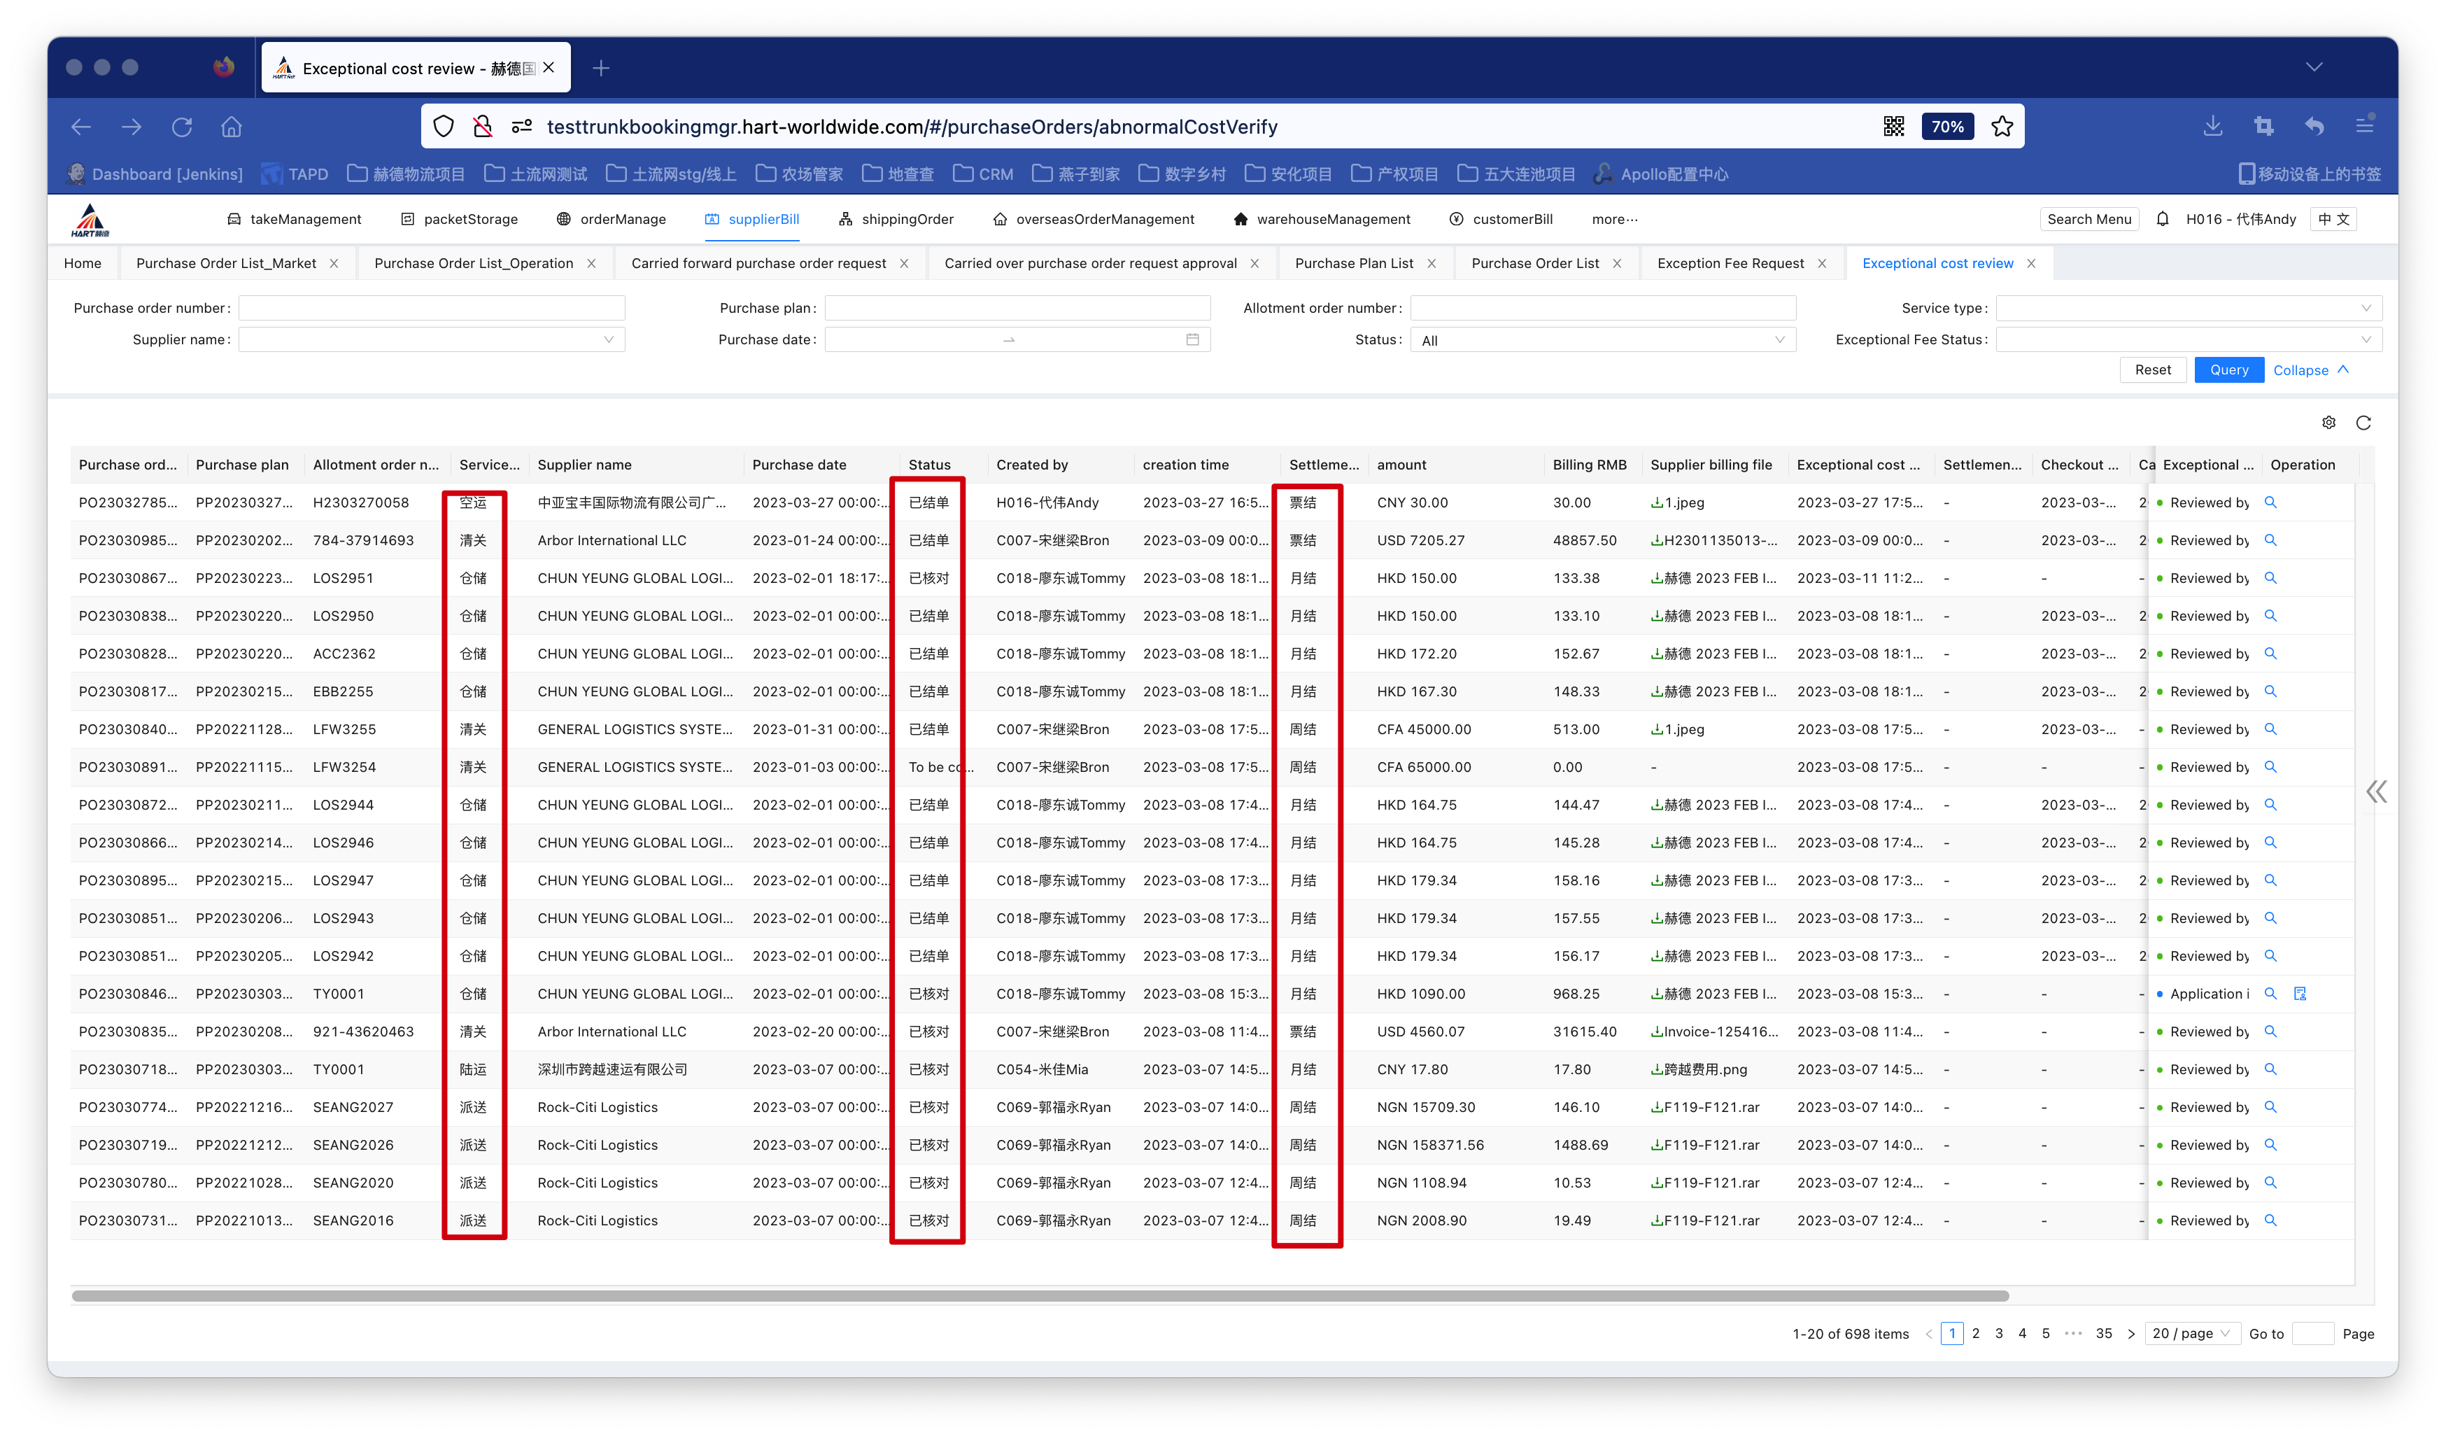
Task: Open the Supplier name dropdown
Action: click(x=431, y=340)
